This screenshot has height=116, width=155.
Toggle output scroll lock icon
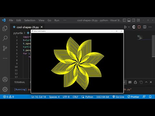click(135, 82)
